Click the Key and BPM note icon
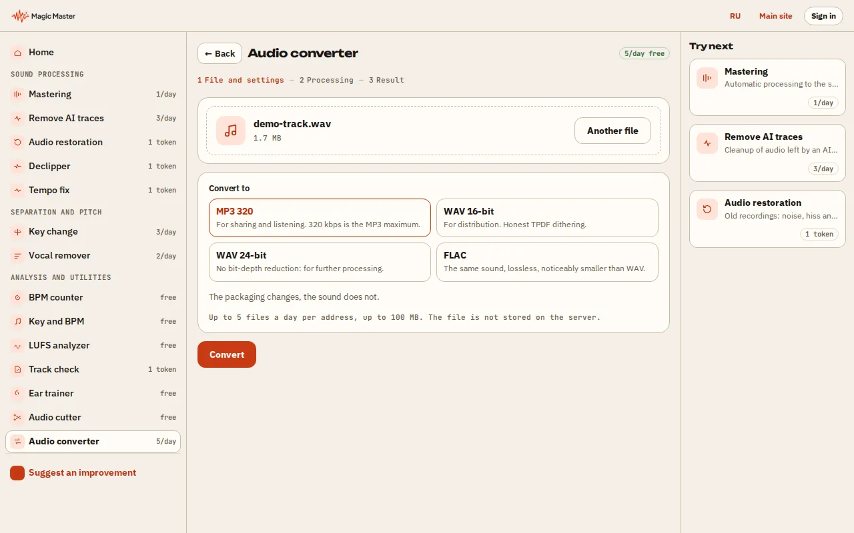 point(17,322)
